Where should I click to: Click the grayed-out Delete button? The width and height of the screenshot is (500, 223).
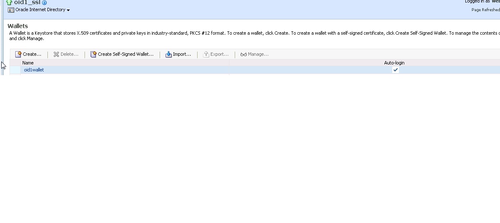(x=66, y=54)
